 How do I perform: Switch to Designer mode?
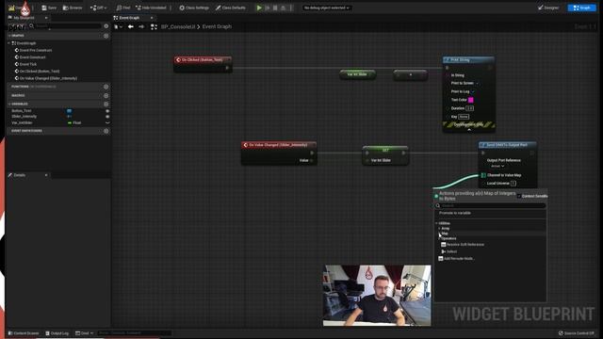[x=548, y=8]
